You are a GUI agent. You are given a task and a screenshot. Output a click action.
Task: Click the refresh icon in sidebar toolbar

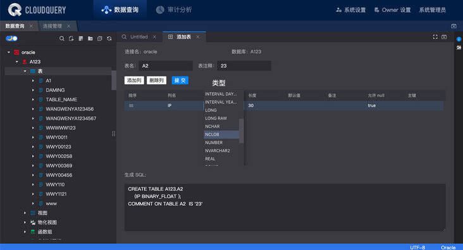[x=109, y=39]
